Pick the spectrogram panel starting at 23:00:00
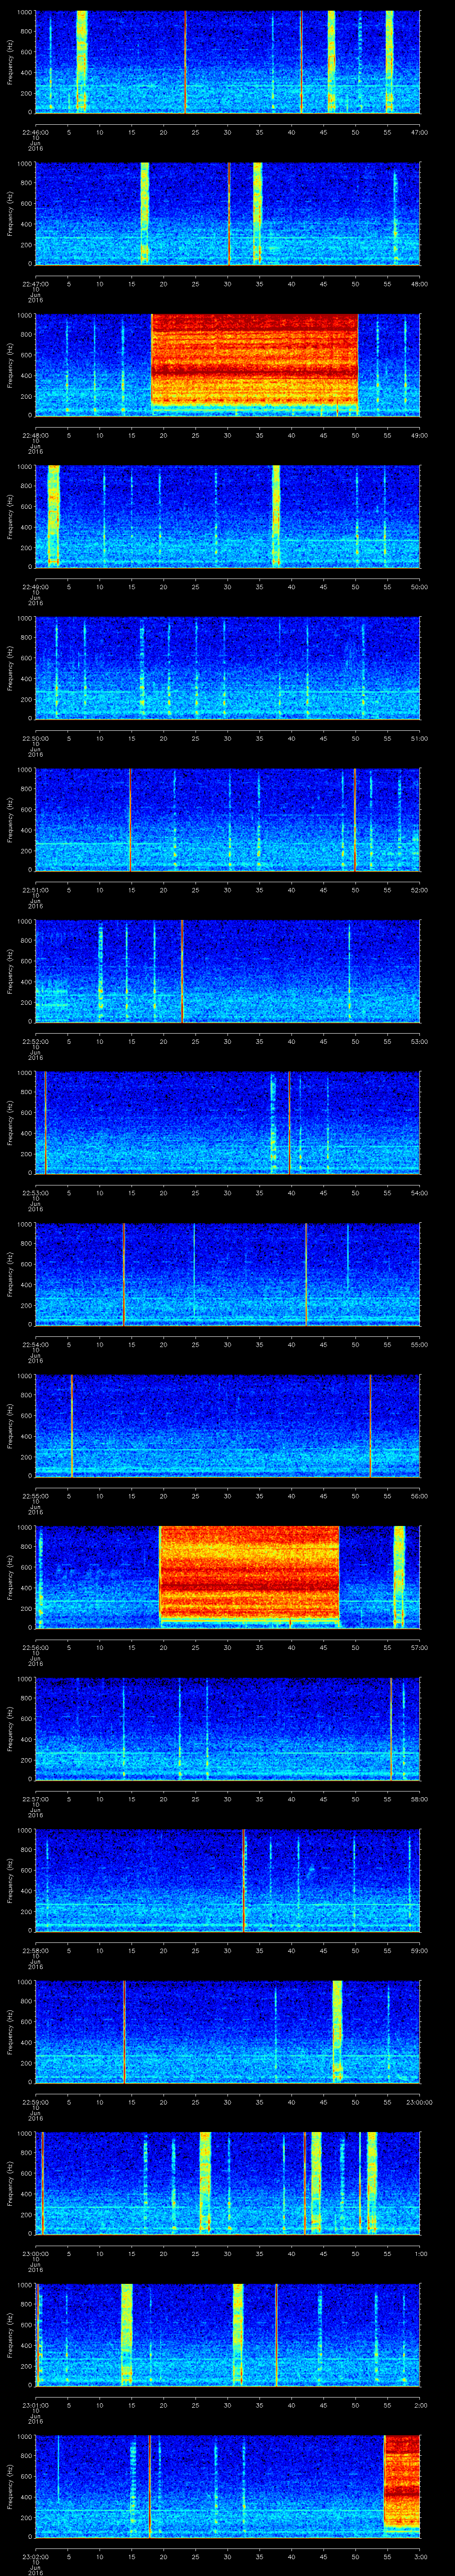Viewport: 455px width, 2576px height. [228, 2183]
